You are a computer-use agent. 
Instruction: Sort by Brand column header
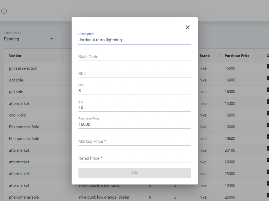(x=204, y=55)
